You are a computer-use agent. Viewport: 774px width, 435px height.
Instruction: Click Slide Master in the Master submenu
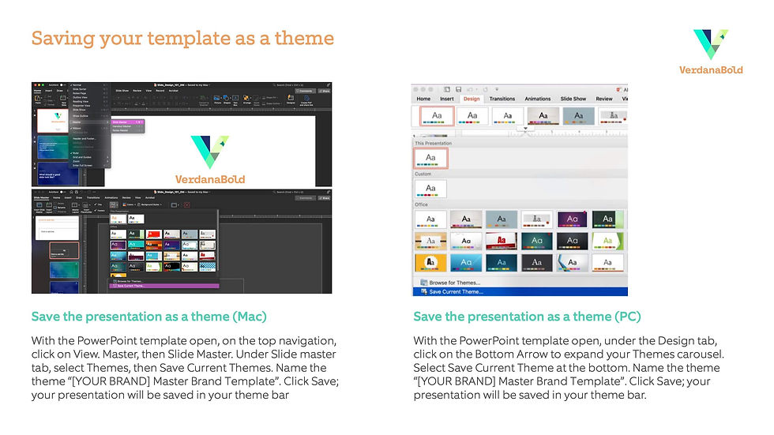(x=127, y=122)
